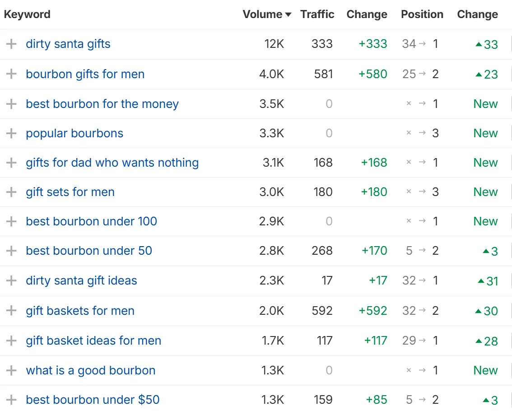Open the 'popular bourbons' keyword link
512x411 pixels.
coord(74,133)
